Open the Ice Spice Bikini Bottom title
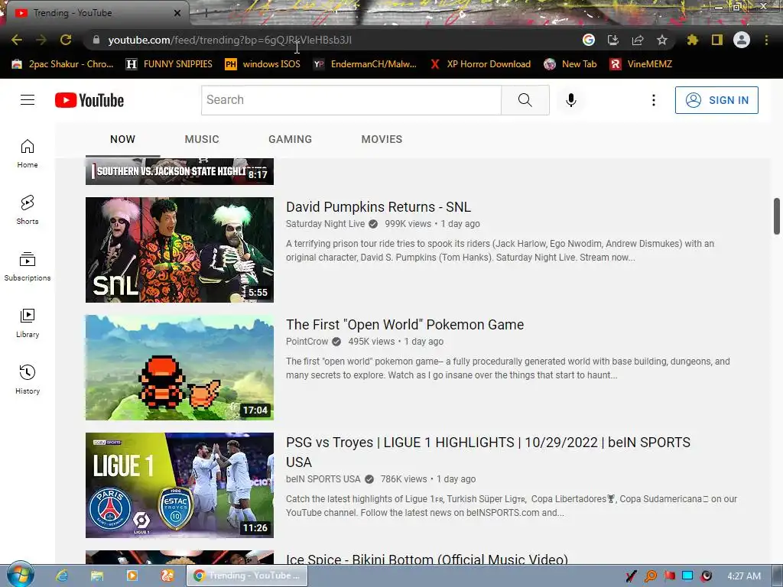 pyautogui.click(x=427, y=559)
